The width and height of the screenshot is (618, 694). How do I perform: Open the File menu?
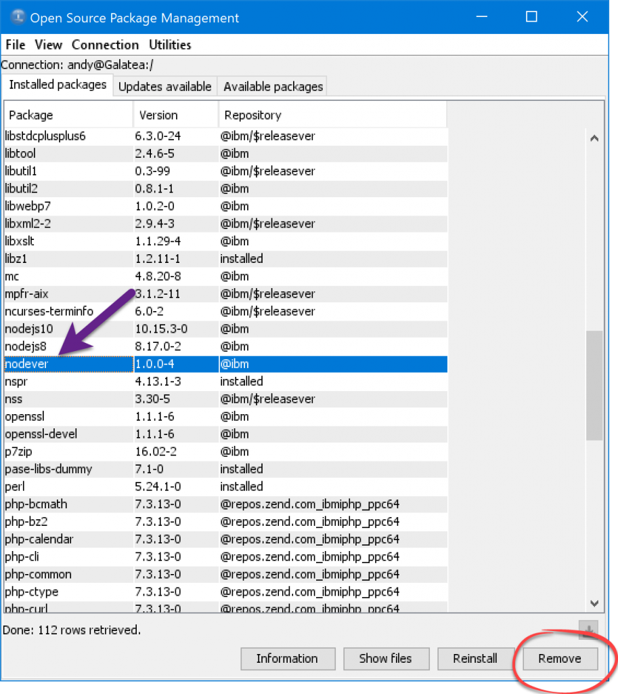15,45
